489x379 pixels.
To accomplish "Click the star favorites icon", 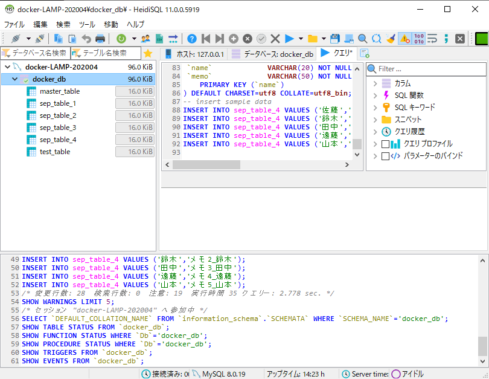I will click(x=148, y=53).
